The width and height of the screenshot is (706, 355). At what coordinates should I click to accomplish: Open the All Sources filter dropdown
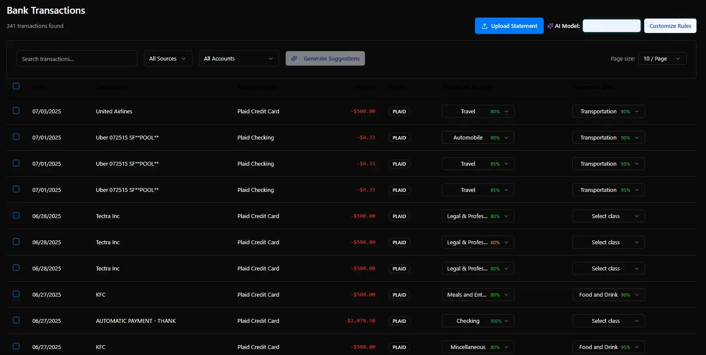click(167, 58)
